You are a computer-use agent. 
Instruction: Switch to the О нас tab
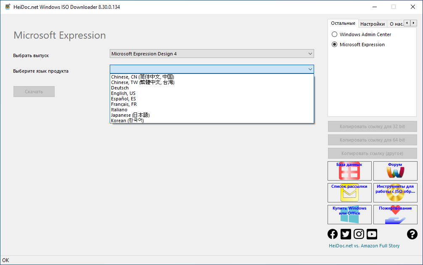396,24
